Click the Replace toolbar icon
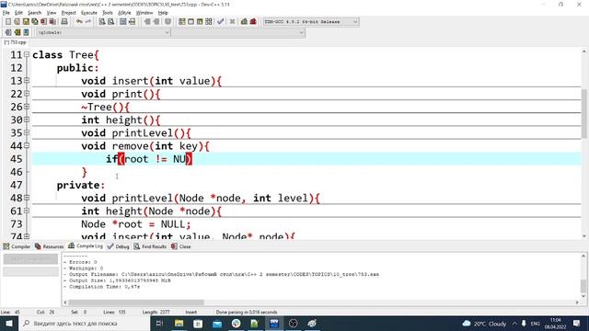 pos(110,22)
